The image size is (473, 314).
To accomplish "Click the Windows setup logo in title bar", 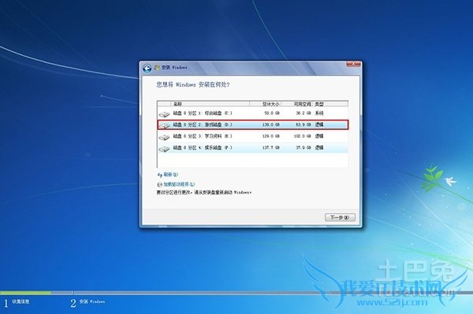I will pyautogui.click(x=157, y=68).
